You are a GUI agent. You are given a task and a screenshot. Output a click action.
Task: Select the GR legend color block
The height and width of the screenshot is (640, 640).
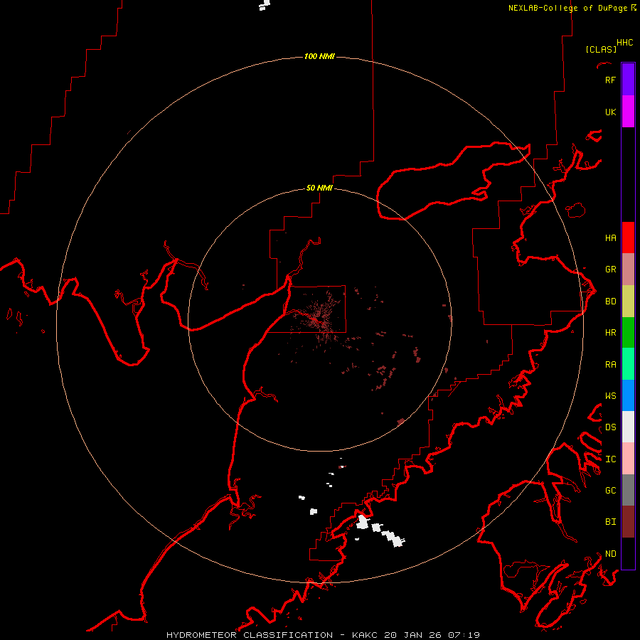[x=628, y=269]
